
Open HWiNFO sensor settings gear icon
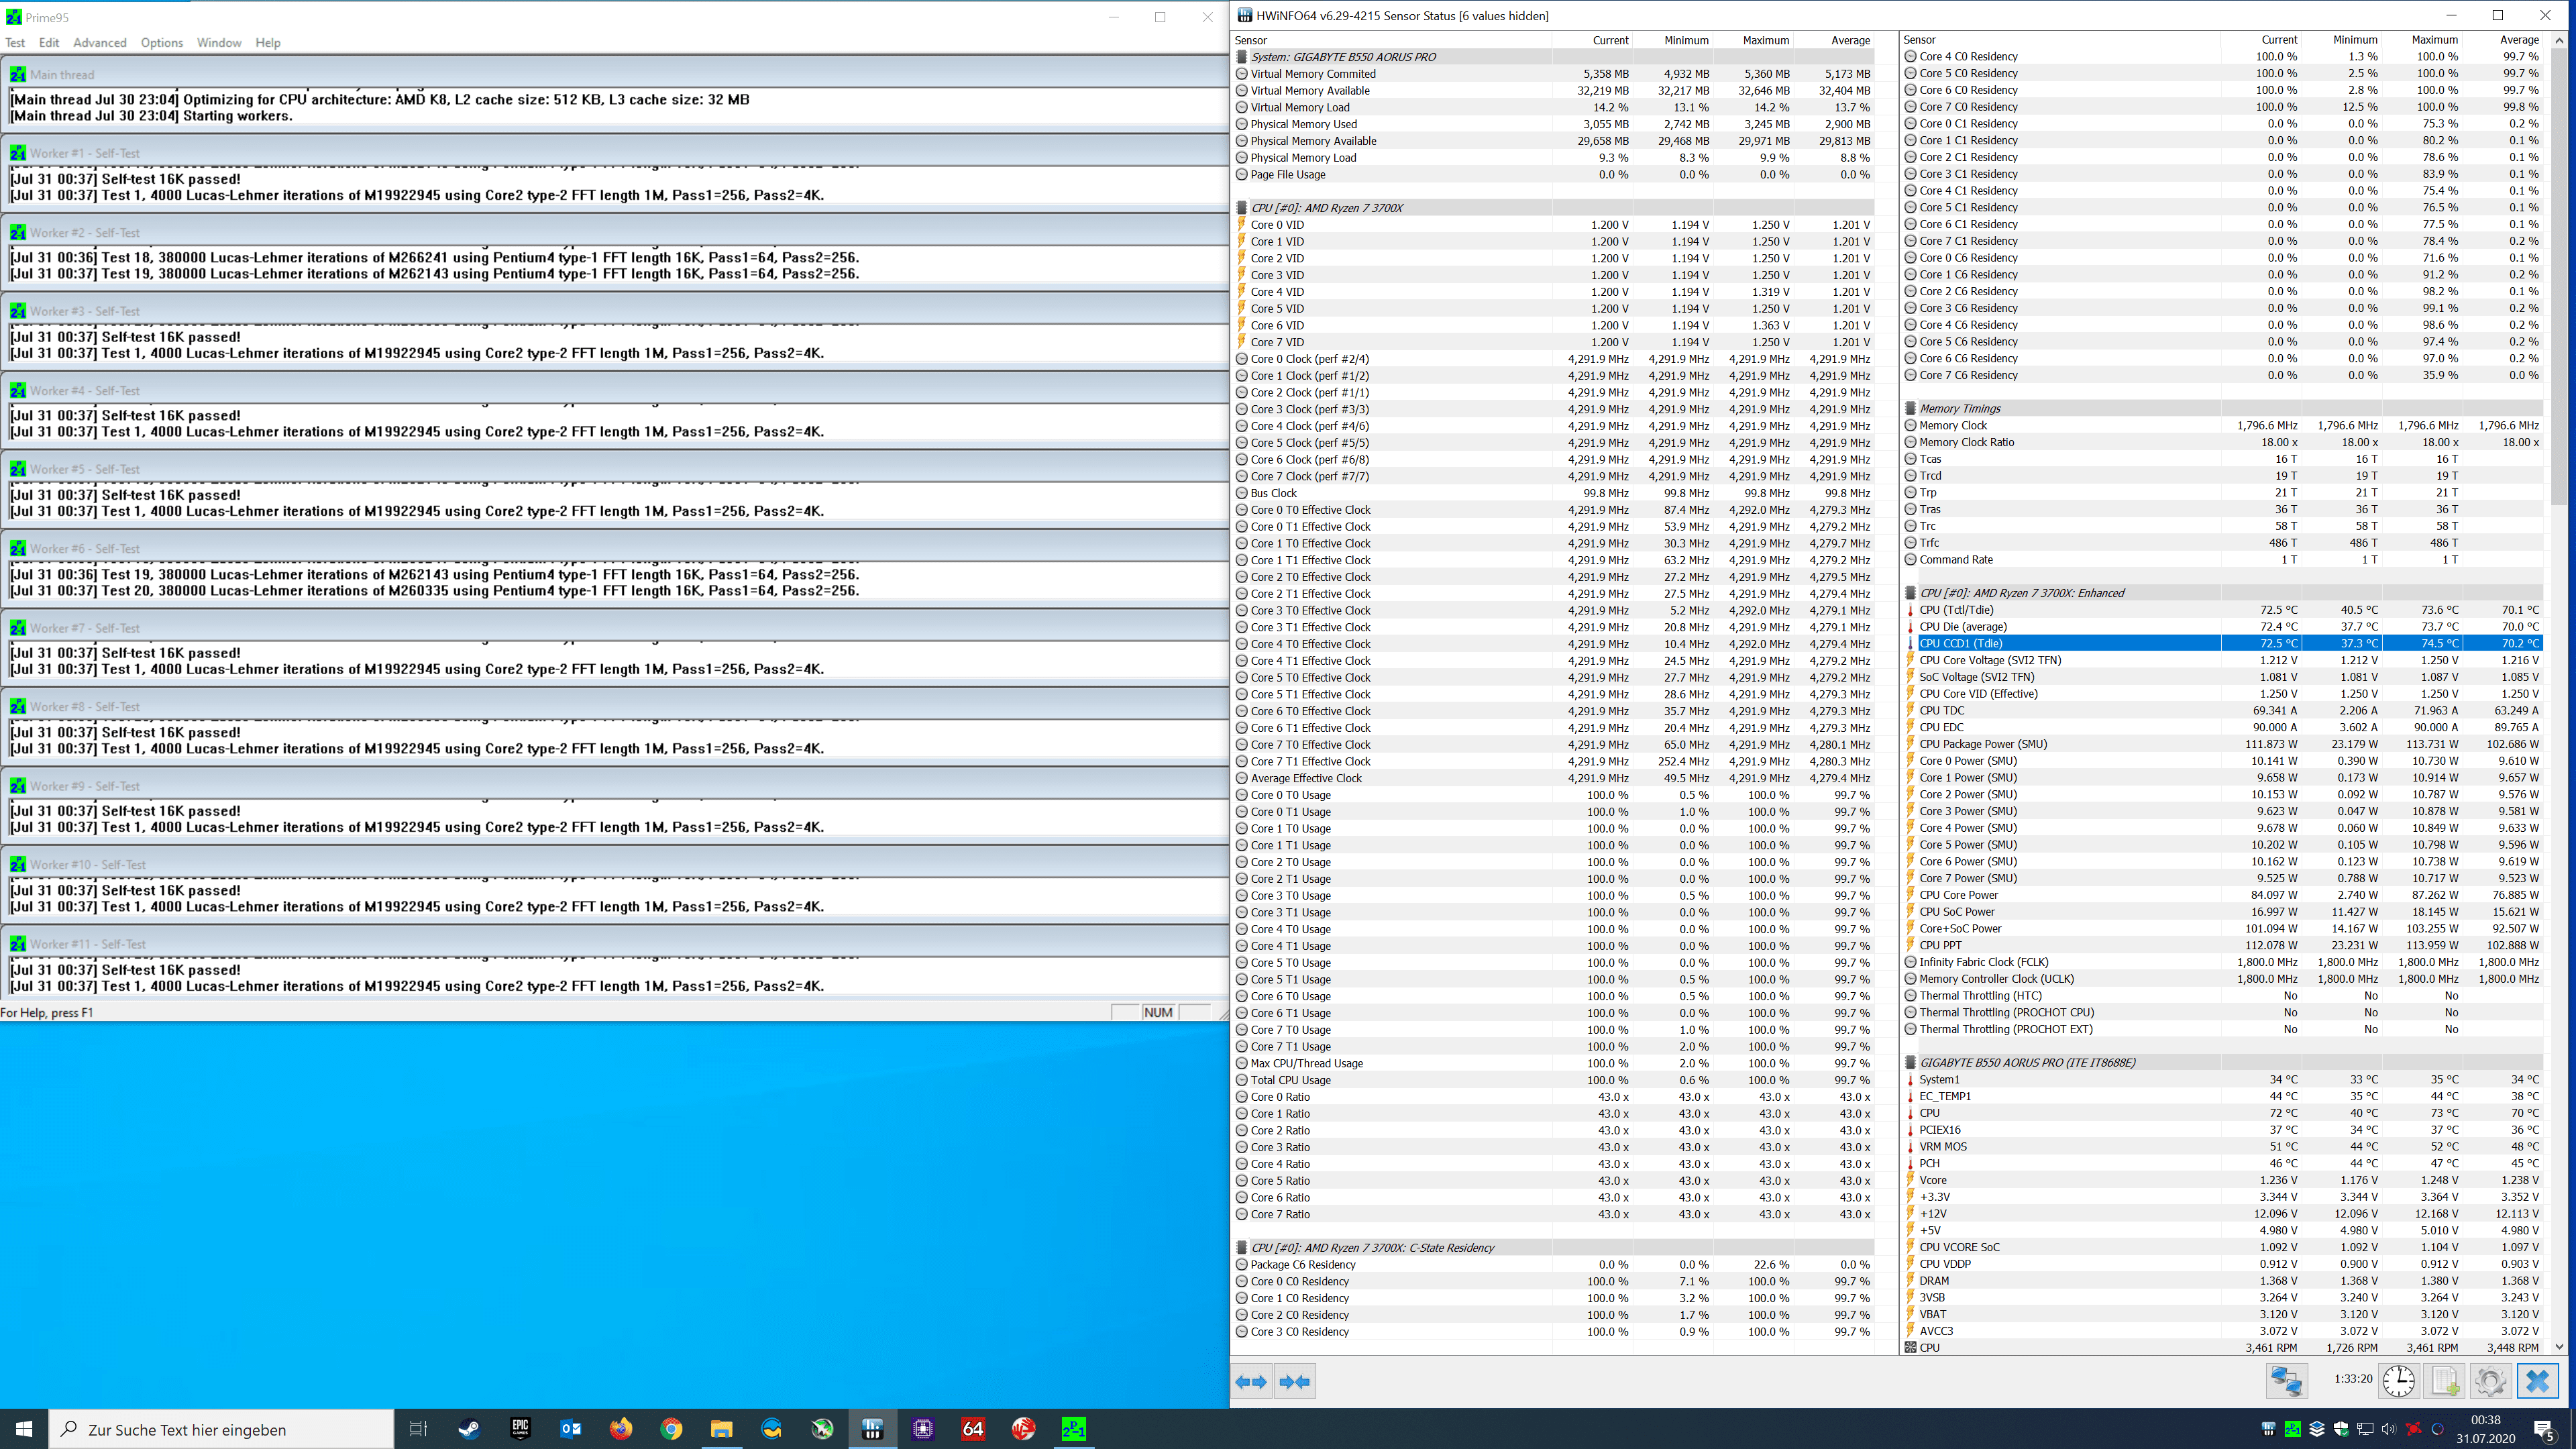coord(2490,1381)
